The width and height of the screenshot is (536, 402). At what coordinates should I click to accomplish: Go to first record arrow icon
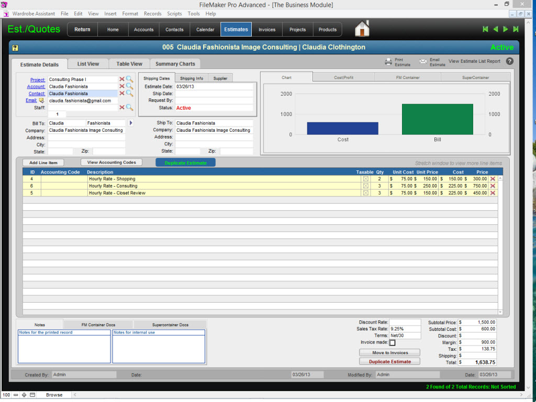click(485, 29)
